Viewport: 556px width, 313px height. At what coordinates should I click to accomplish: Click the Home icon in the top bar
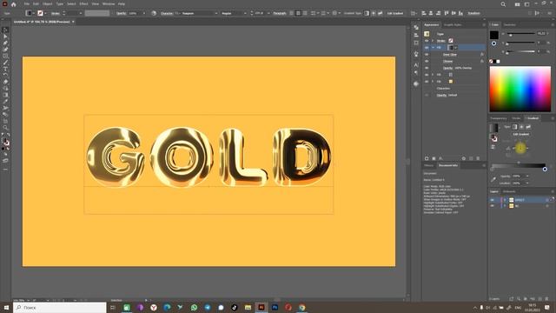[14, 4]
